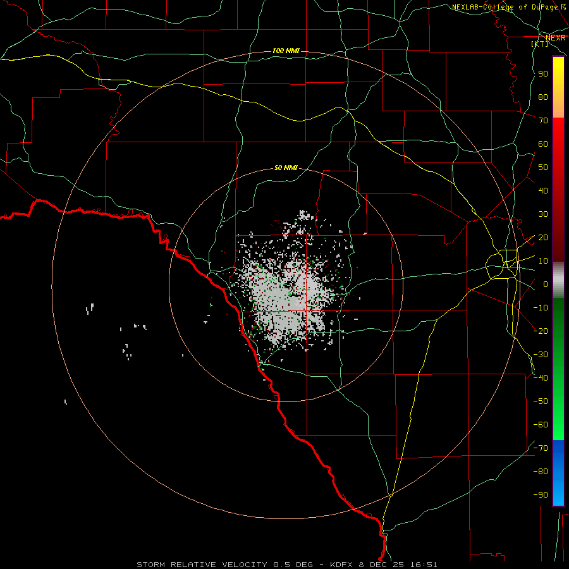Click the 0 value on the velocity scale
569x569 pixels.
click(x=546, y=284)
